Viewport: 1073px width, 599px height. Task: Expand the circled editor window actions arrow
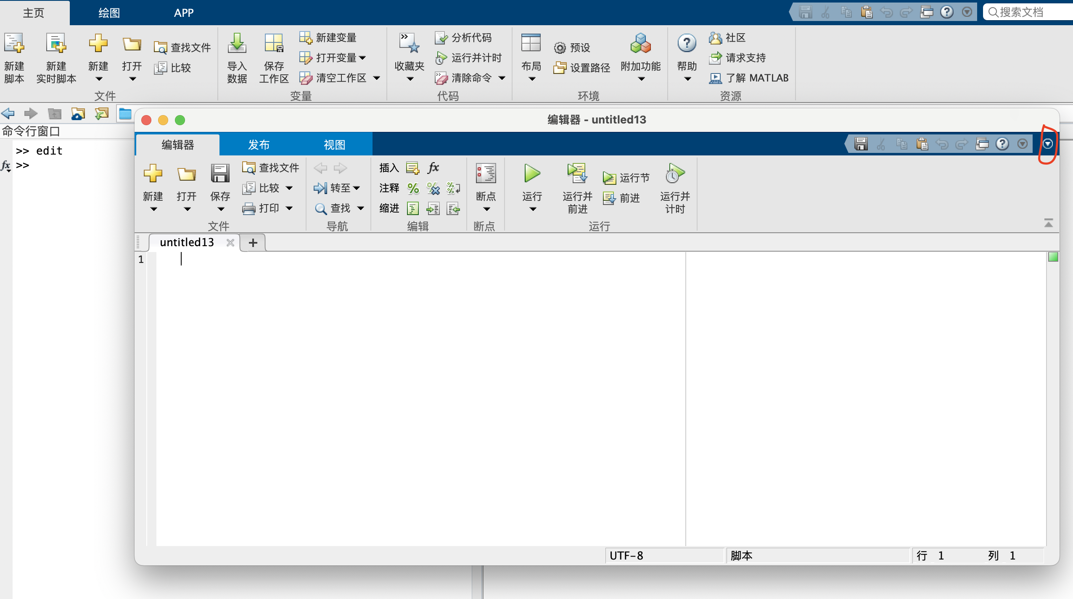coord(1047,144)
